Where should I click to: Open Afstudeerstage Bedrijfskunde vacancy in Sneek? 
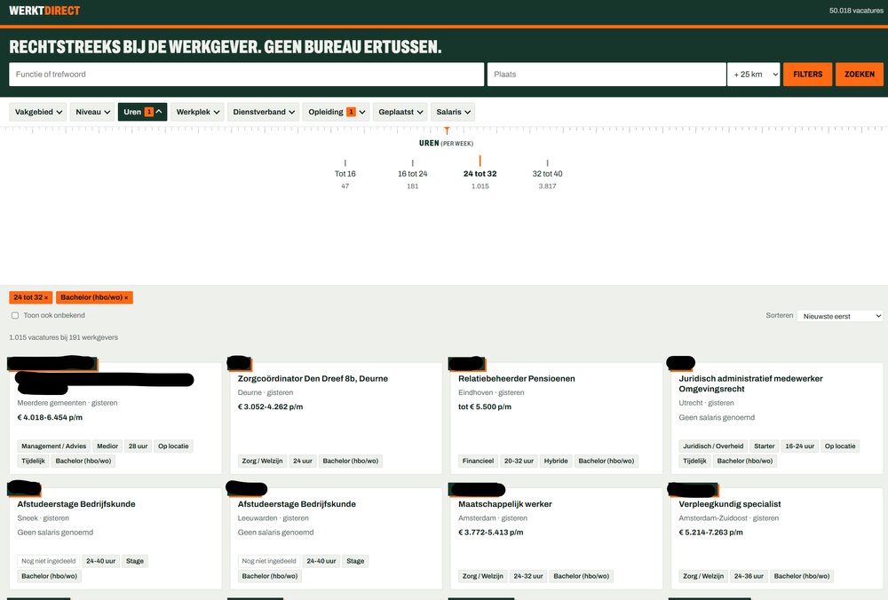tap(75, 504)
